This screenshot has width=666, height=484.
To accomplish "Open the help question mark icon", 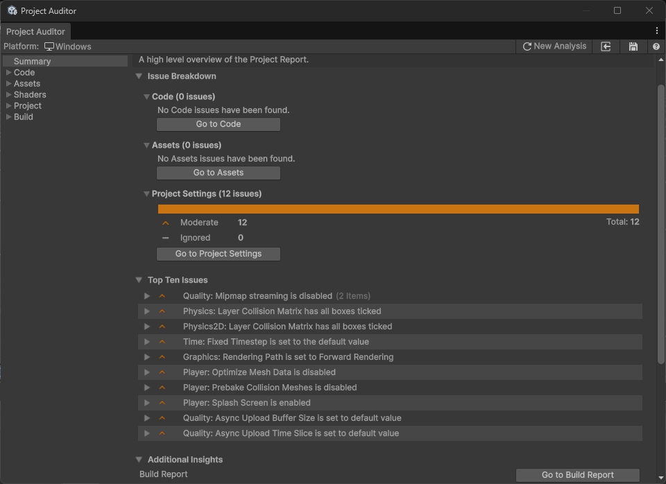I will click(656, 46).
